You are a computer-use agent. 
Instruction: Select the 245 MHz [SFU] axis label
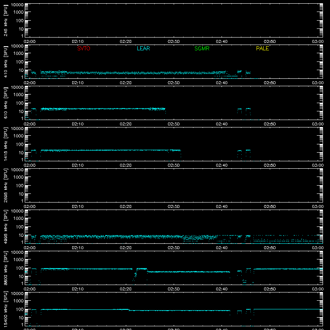(x=6, y=20)
